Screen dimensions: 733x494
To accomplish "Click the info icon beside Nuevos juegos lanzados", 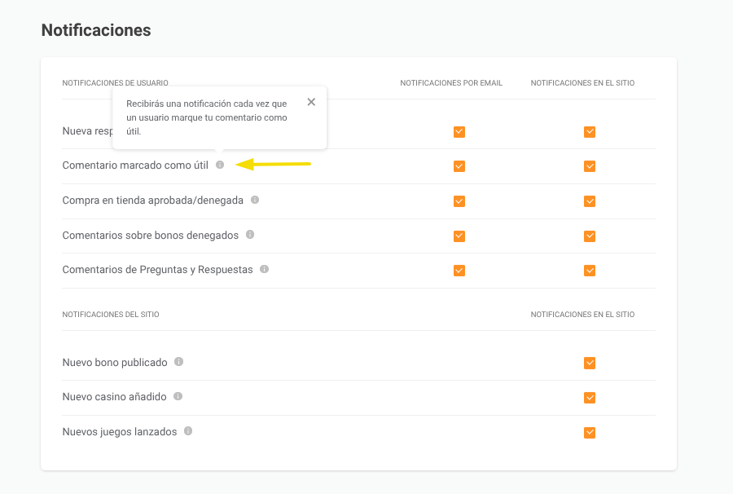I will pos(188,431).
